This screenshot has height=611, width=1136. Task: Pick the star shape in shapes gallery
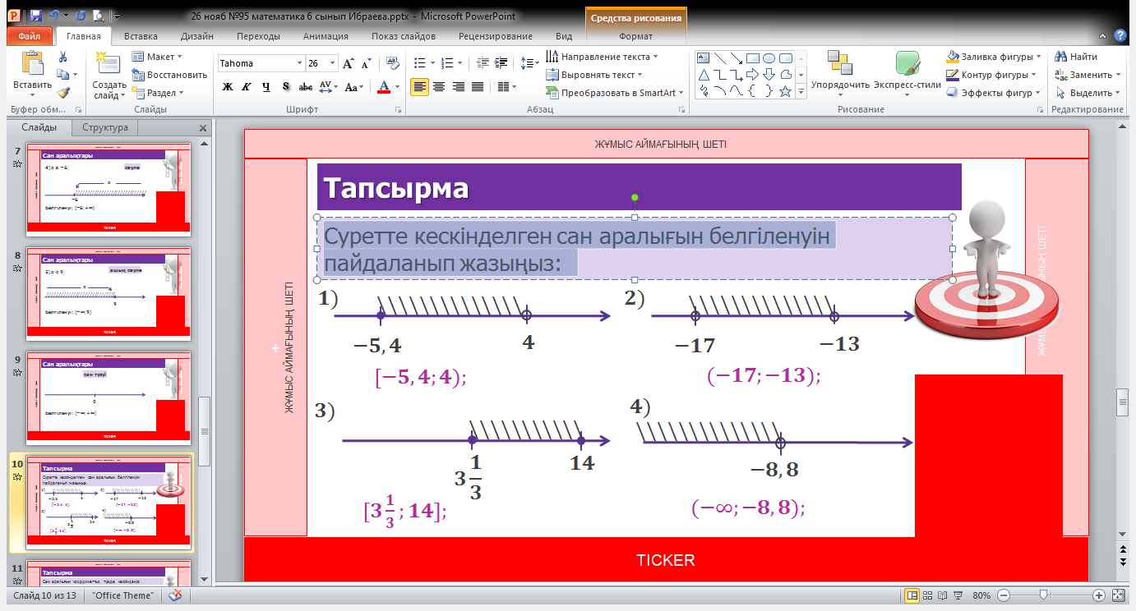coord(785,91)
